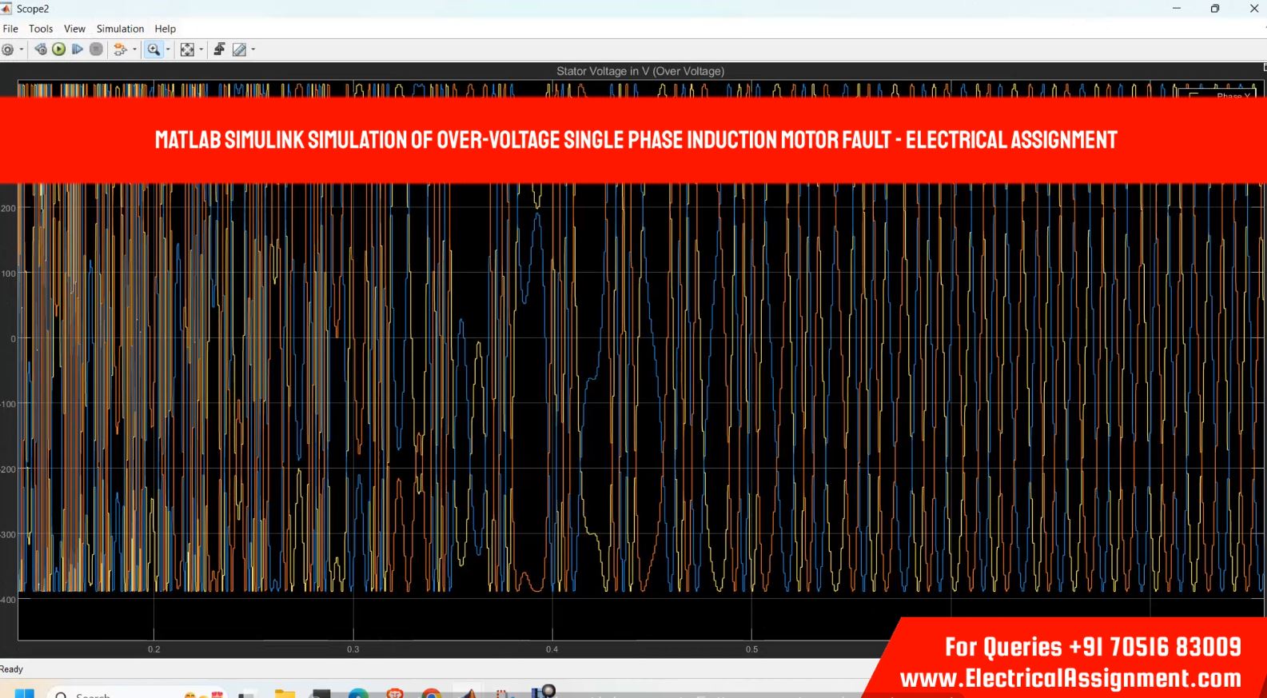Screen dimensions: 1267x698
Task: Click the Phase Y legend entry
Action: coord(1233,94)
